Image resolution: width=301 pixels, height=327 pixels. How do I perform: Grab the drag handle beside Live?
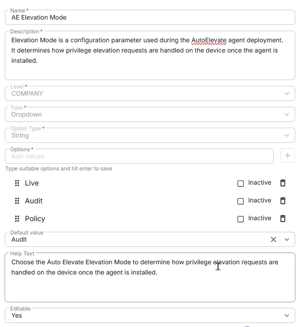pos(17,183)
